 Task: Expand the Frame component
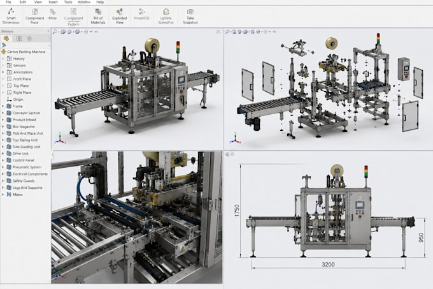[3, 106]
